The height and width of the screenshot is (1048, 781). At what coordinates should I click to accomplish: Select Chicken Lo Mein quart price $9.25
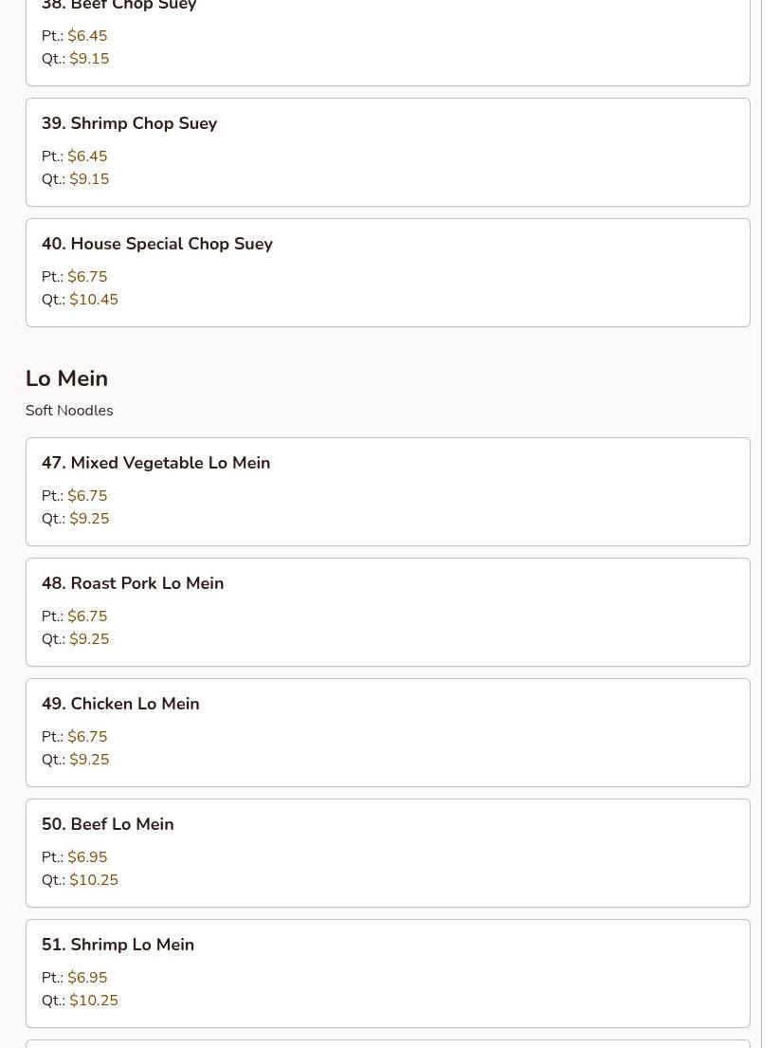pyautogui.click(x=89, y=760)
